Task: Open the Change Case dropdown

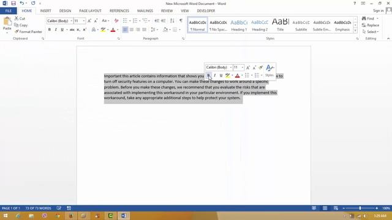Action: click(x=105, y=21)
